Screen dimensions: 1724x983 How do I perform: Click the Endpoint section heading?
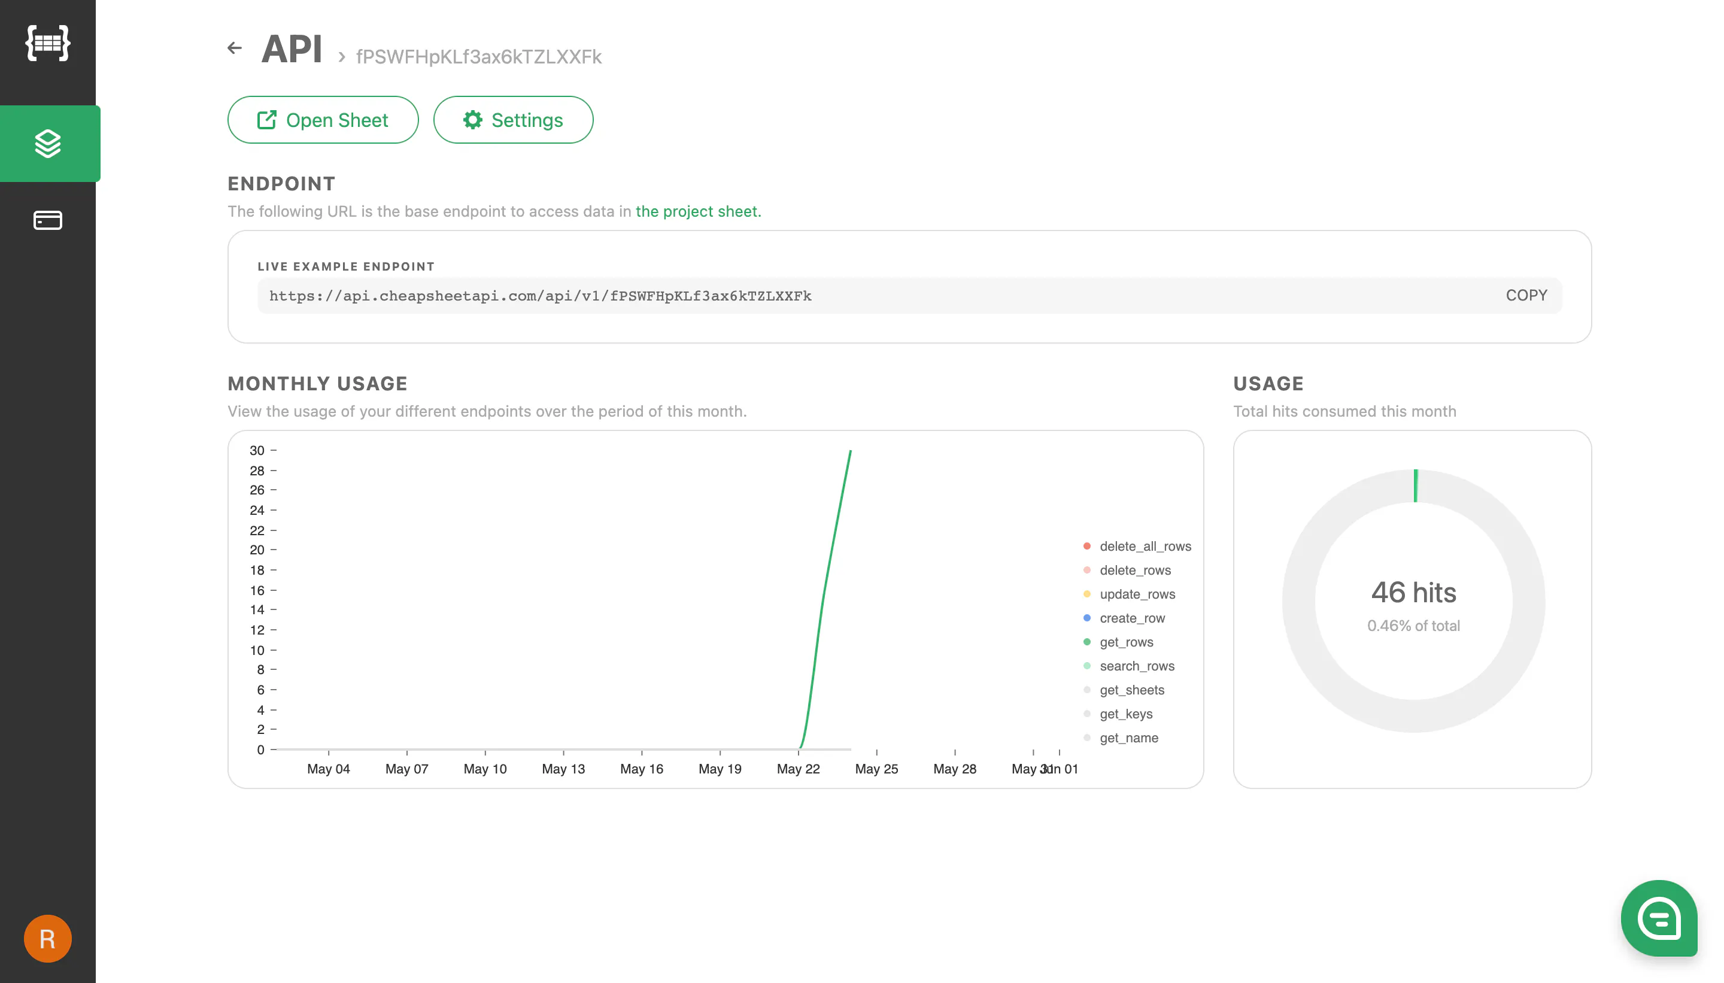(x=281, y=184)
